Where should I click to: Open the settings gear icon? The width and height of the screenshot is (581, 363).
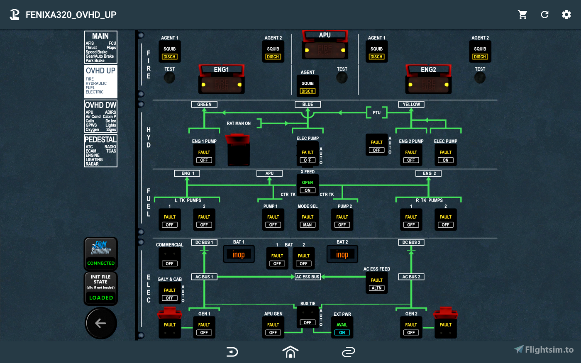(x=566, y=15)
